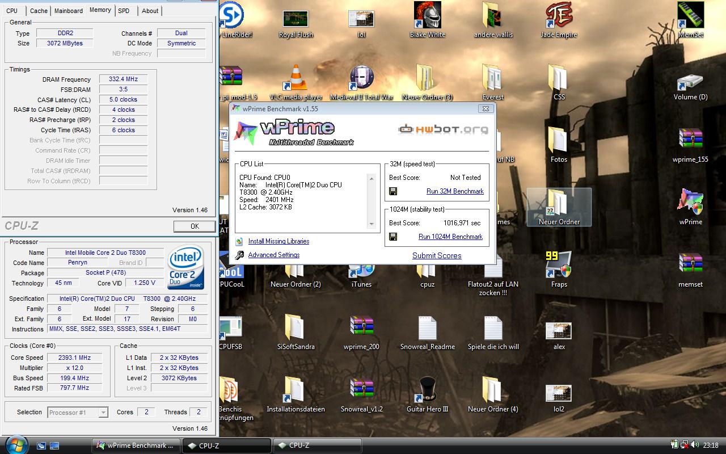
Task: Save the 32M score via floppy icon
Action: click(x=393, y=191)
